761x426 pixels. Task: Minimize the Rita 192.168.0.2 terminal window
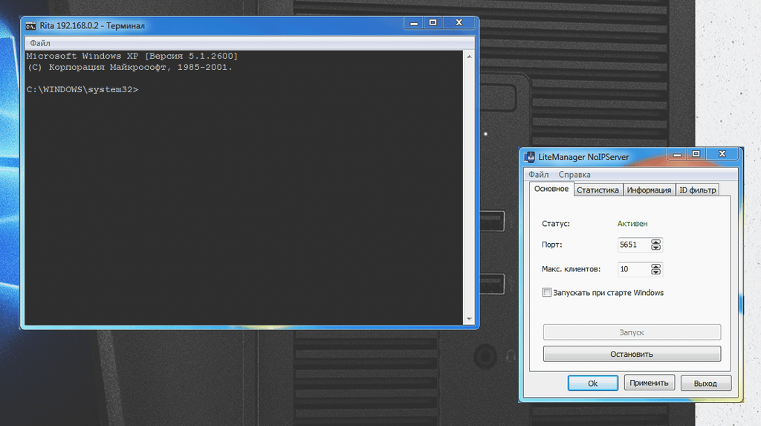click(x=413, y=22)
